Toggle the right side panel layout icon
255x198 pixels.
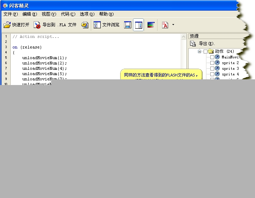(x=138, y=25)
